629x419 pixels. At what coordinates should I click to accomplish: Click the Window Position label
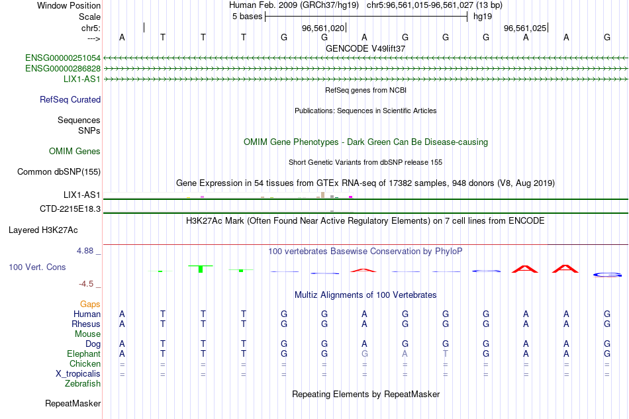69,5
